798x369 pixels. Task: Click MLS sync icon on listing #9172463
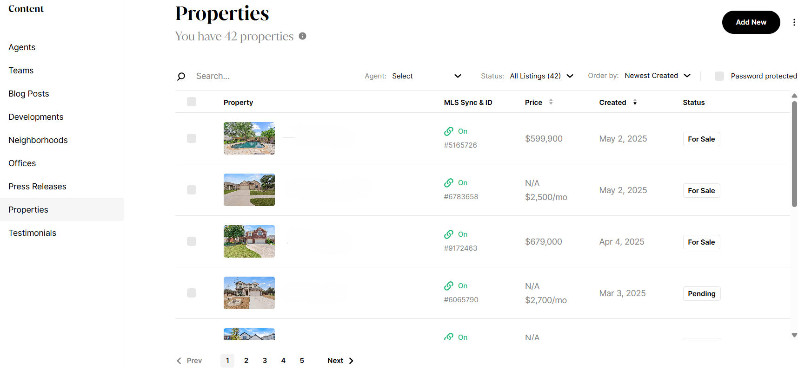tap(449, 234)
